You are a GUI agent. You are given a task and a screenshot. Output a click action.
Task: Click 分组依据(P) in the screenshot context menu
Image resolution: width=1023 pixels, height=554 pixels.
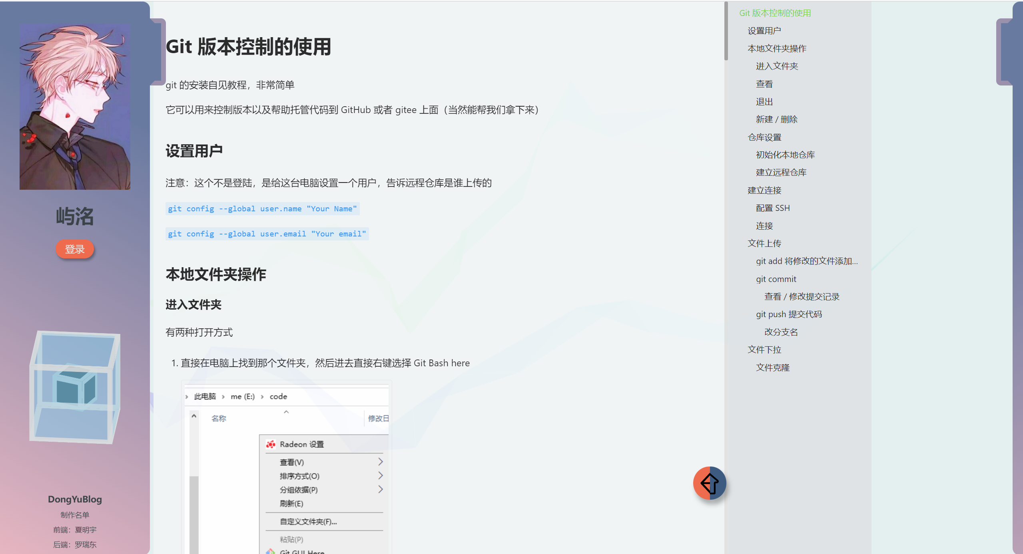(x=299, y=490)
